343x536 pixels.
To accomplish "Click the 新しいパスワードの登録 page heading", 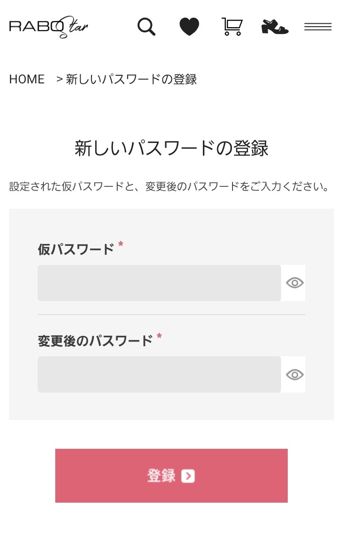I will point(171,149).
